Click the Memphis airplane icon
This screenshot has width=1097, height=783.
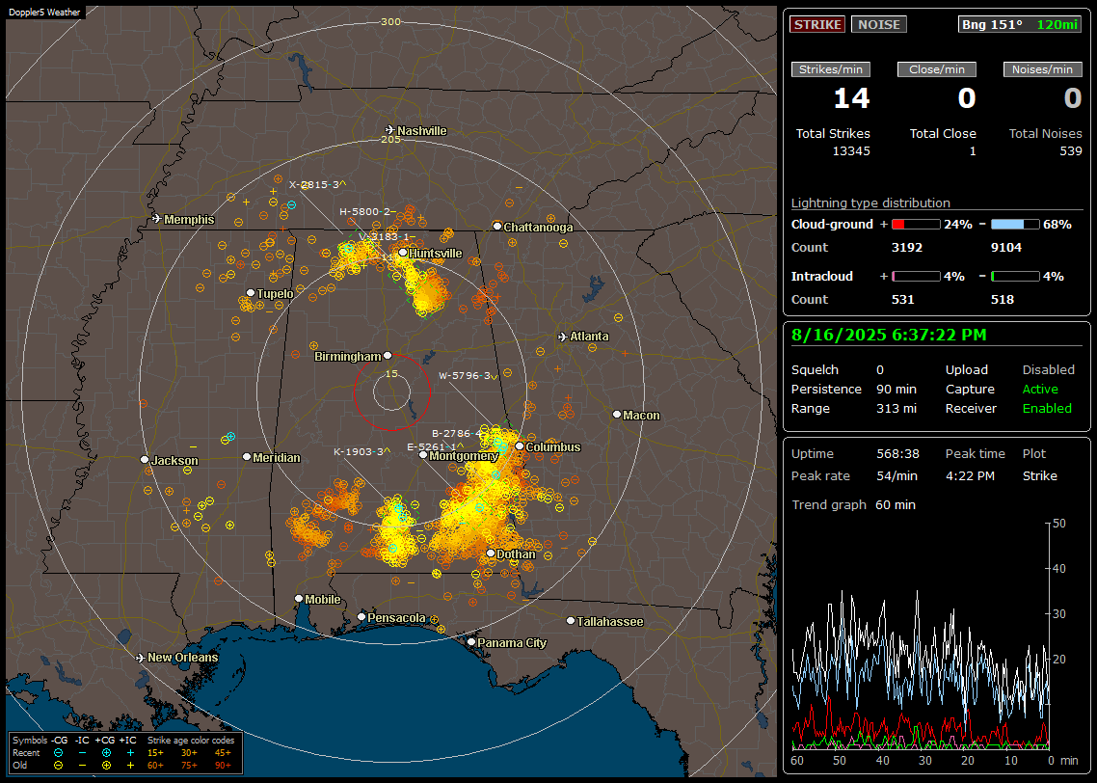[x=157, y=219]
